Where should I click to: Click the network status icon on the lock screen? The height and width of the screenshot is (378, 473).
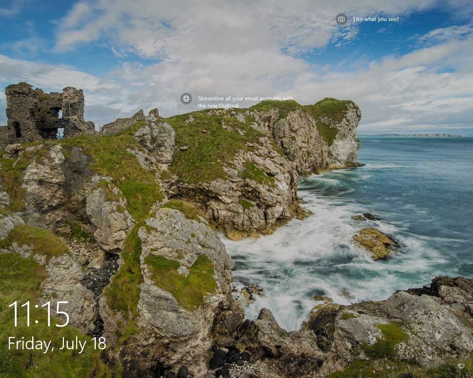coord(461,366)
